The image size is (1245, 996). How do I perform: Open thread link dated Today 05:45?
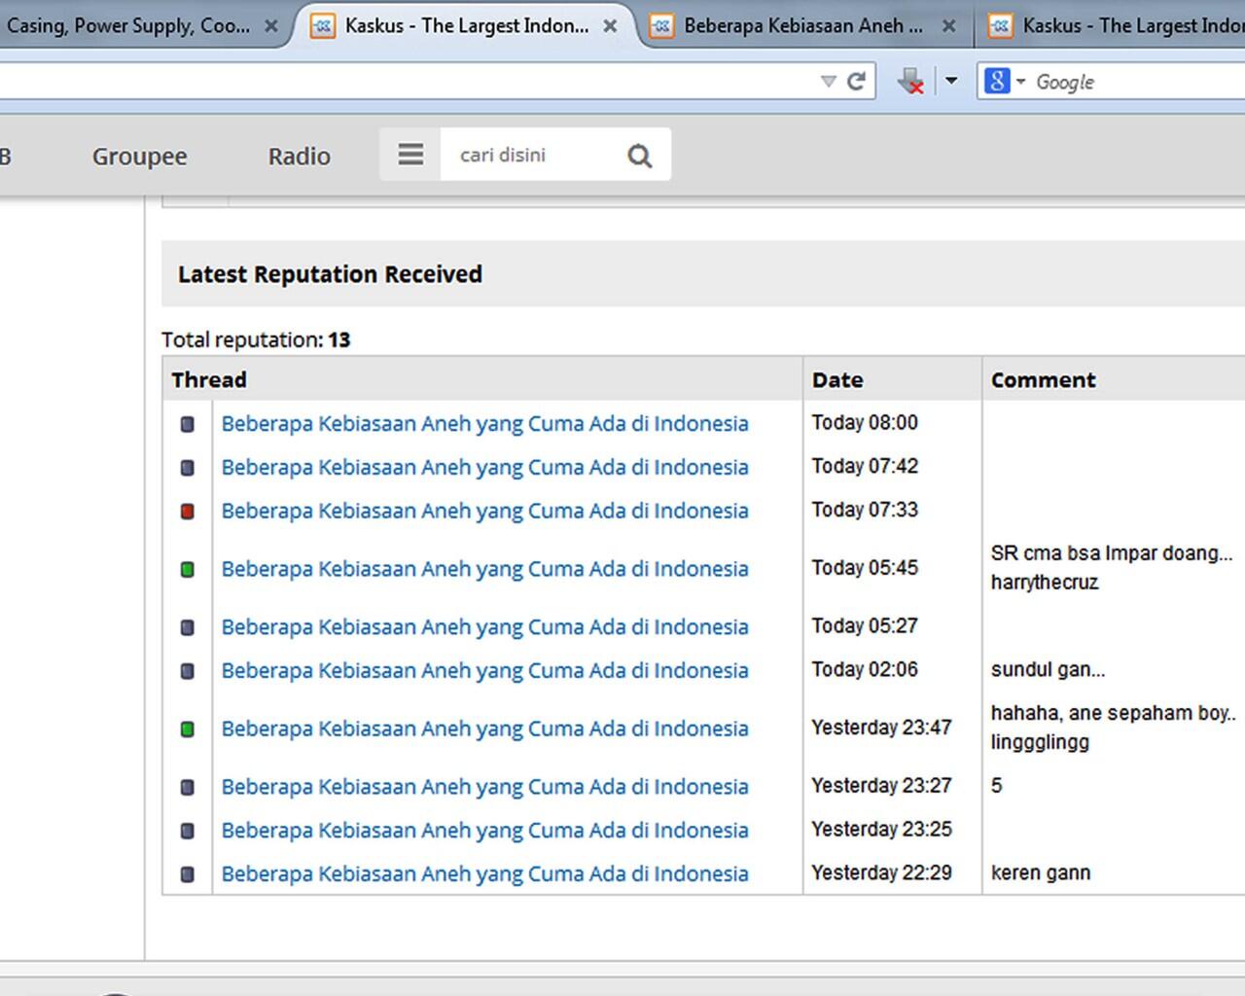tap(484, 569)
